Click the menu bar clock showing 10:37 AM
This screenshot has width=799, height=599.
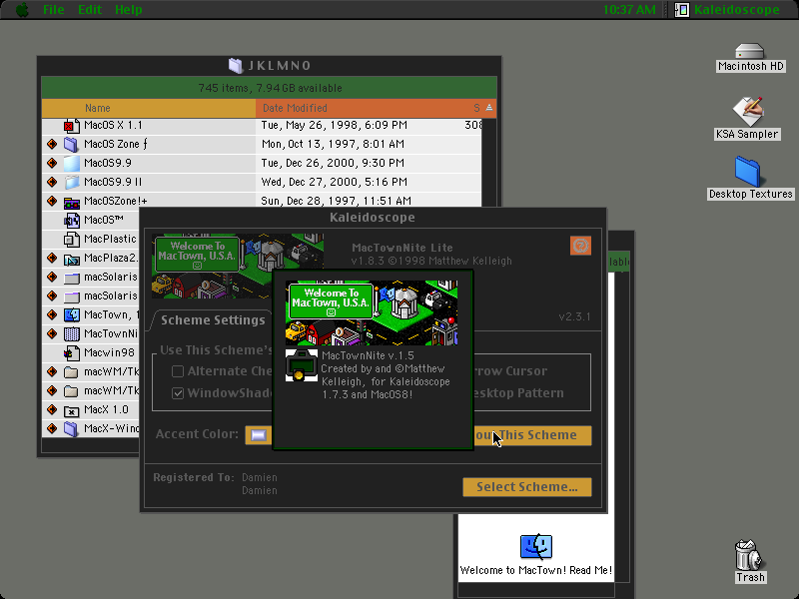[x=629, y=10]
